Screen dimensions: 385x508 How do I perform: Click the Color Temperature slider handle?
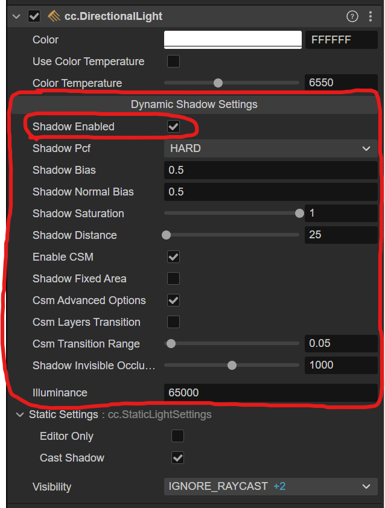(x=218, y=83)
